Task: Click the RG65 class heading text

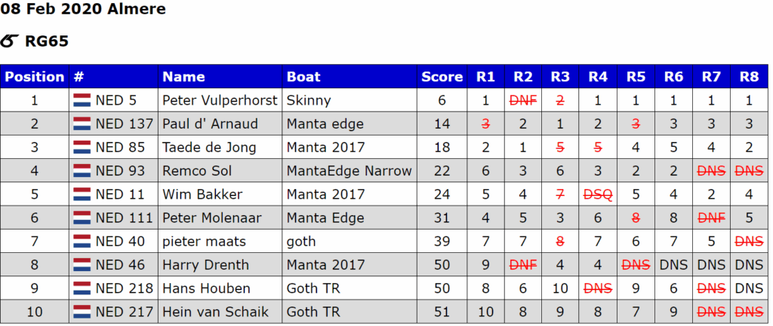Action: (47, 41)
